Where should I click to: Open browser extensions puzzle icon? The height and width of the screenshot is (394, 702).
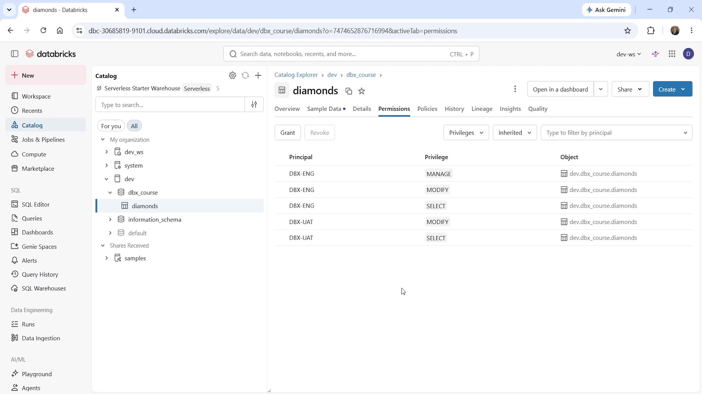pos(651,31)
